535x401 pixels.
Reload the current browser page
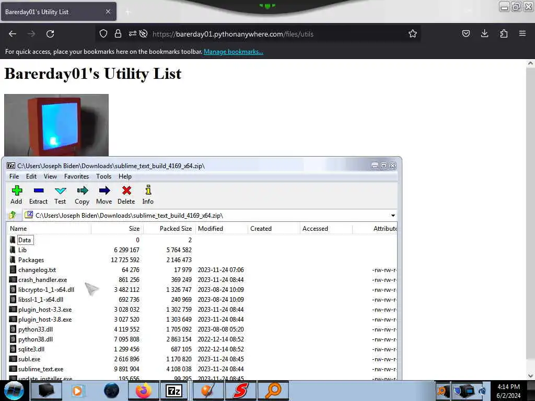(x=50, y=34)
